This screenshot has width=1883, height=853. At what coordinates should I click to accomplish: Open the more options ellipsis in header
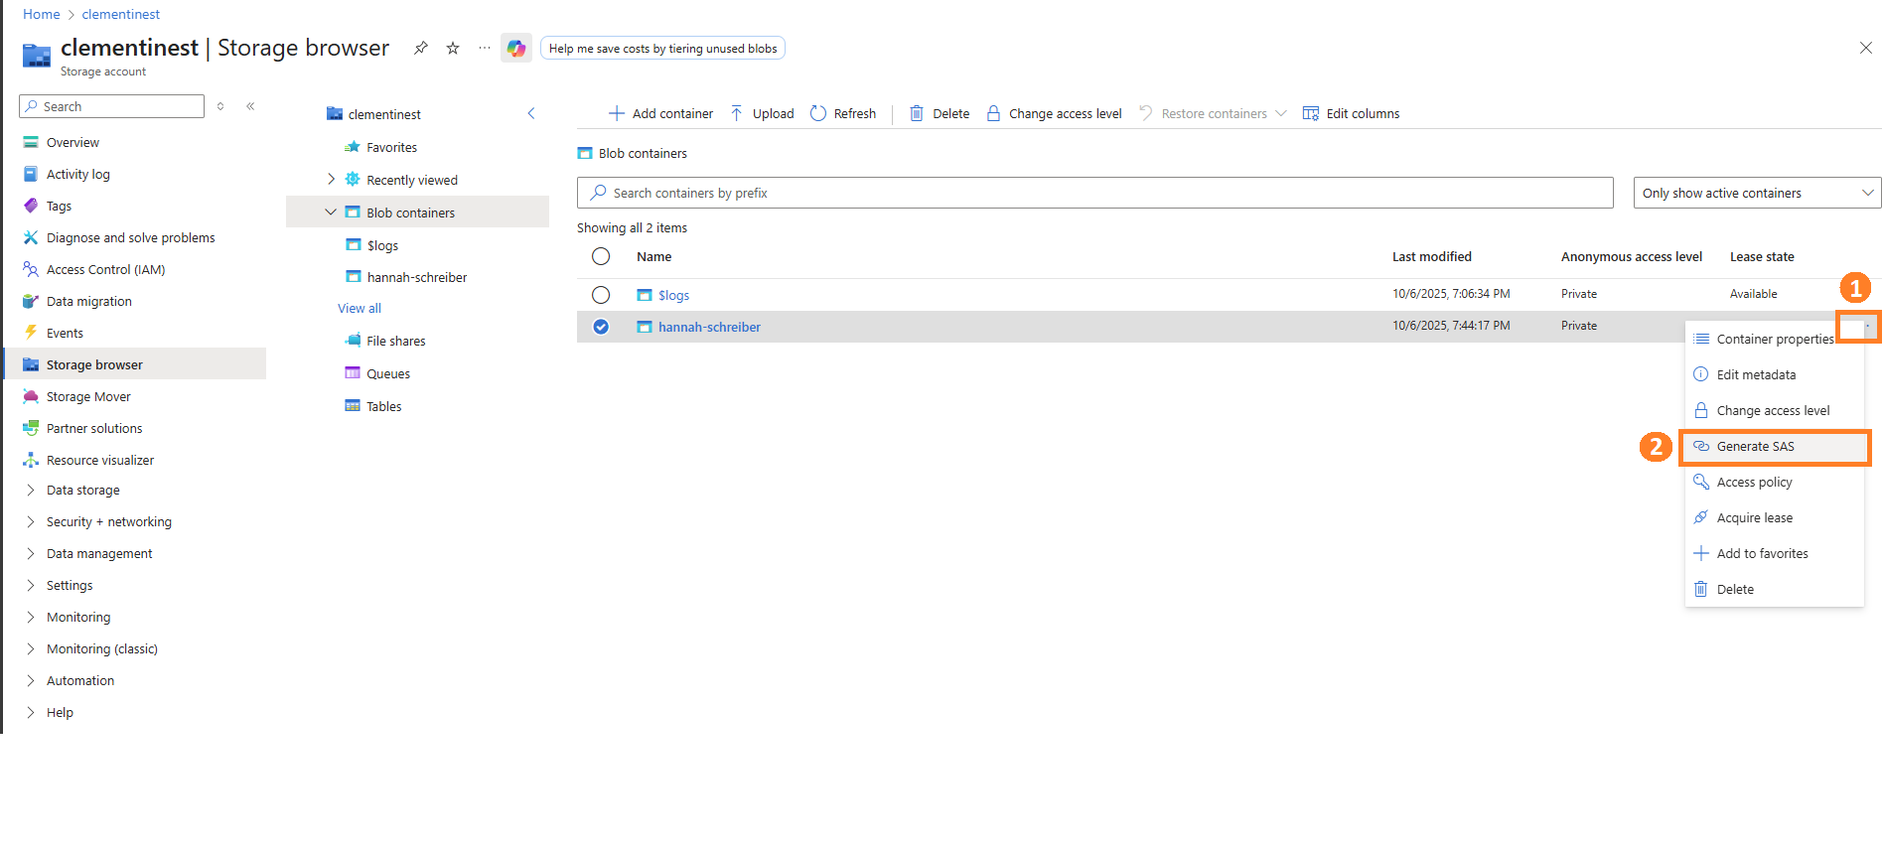485,48
